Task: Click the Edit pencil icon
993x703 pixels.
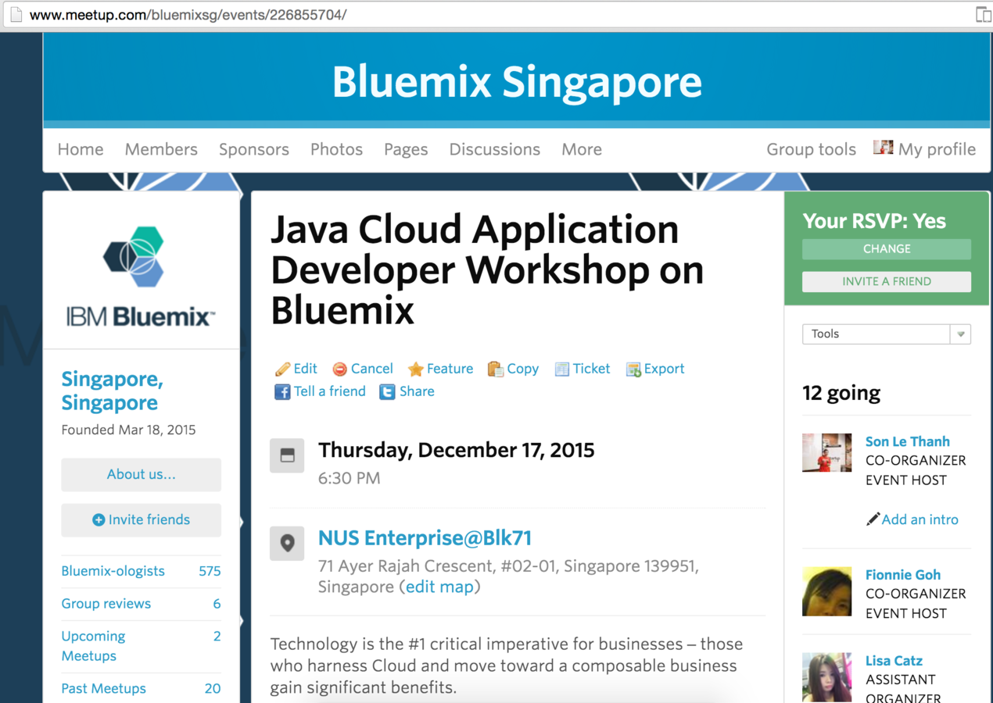Action: click(282, 369)
